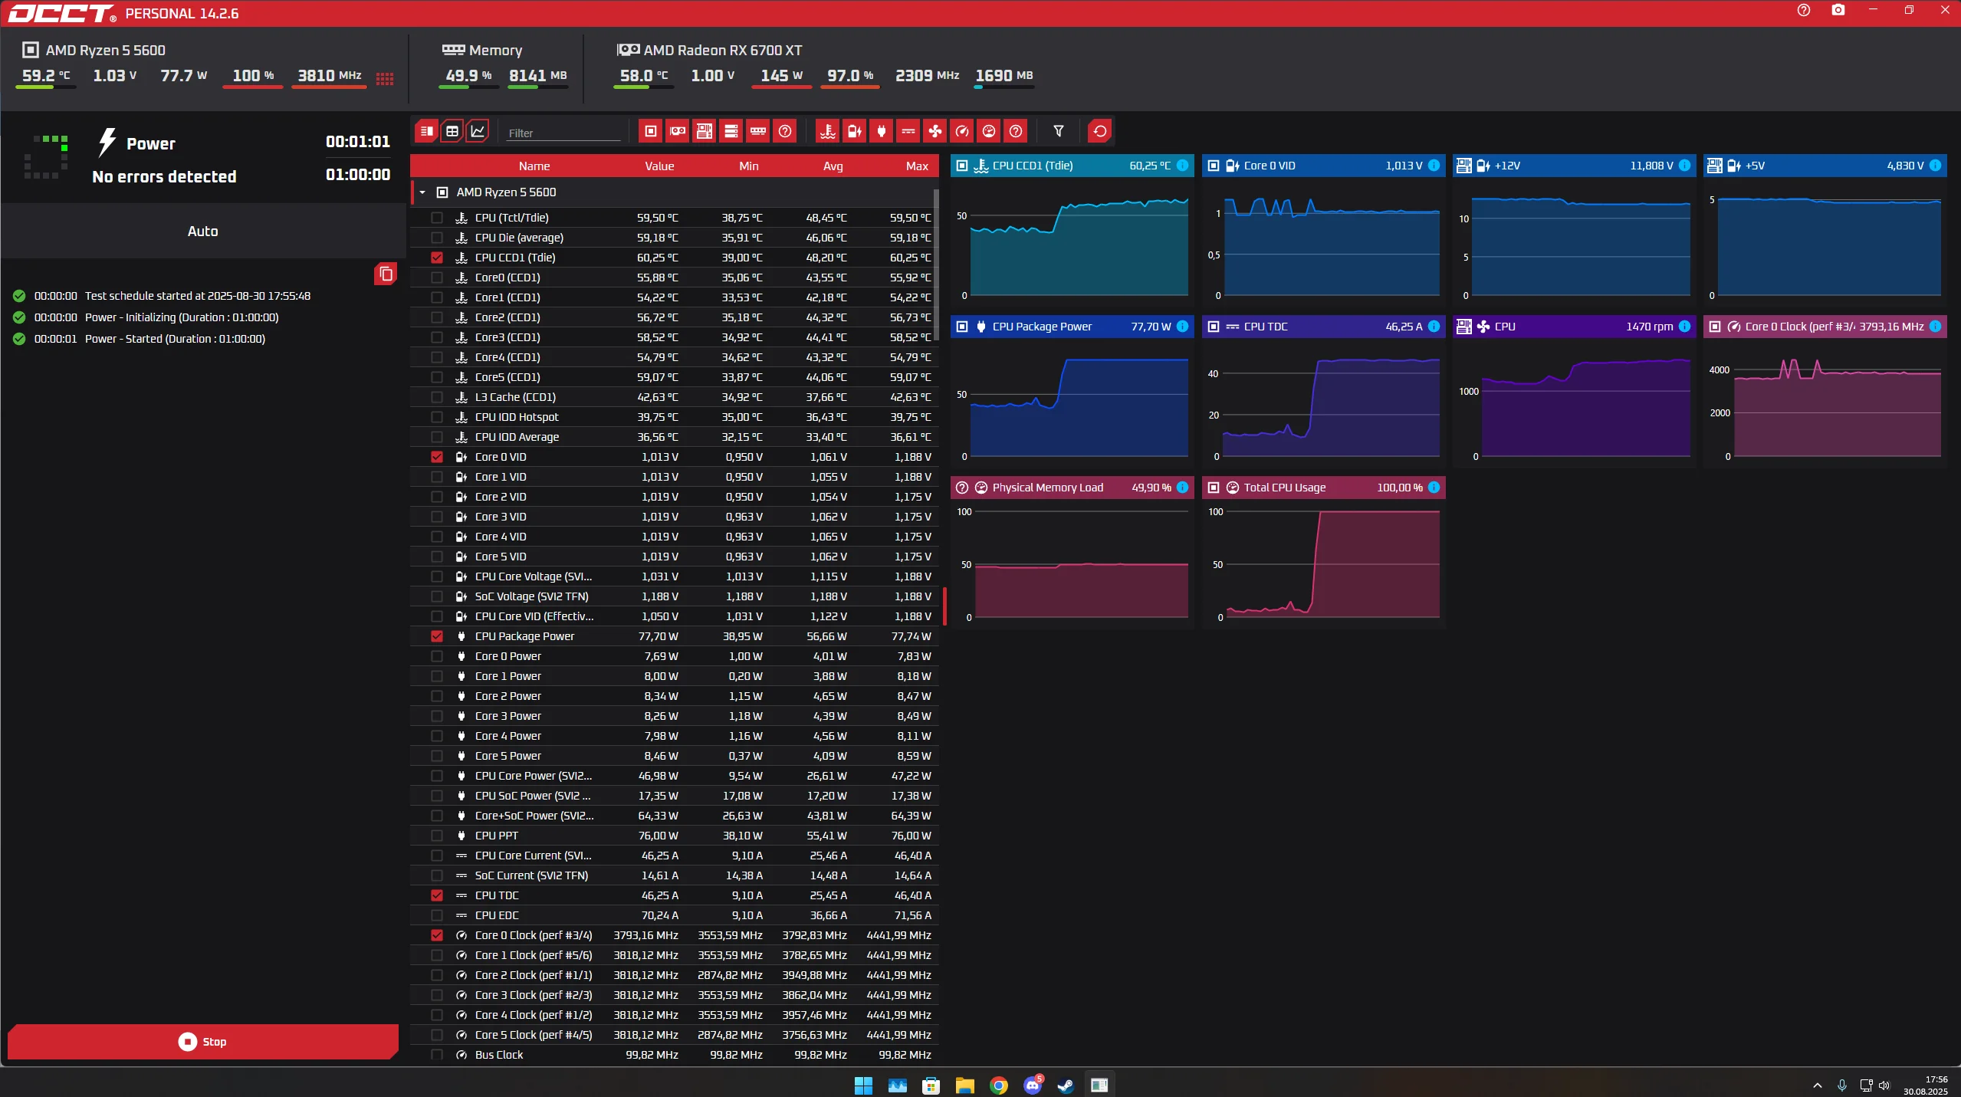The width and height of the screenshot is (1961, 1097).
Task: Toggle the motherboard device filter icon
Action: tap(705, 131)
